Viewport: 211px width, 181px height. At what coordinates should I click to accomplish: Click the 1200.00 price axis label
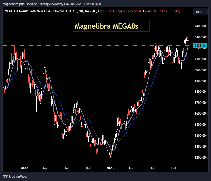200,157
